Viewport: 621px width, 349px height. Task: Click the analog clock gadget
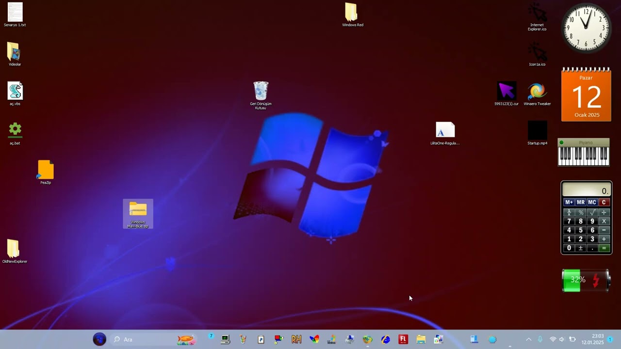tap(586, 28)
